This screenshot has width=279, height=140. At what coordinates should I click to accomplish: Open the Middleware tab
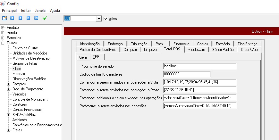(x=196, y=50)
